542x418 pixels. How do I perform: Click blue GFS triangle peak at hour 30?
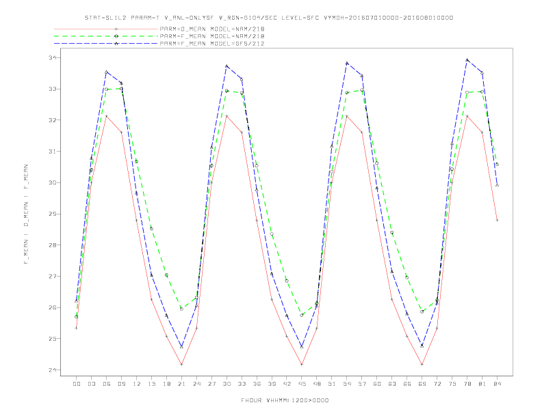coord(227,66)
